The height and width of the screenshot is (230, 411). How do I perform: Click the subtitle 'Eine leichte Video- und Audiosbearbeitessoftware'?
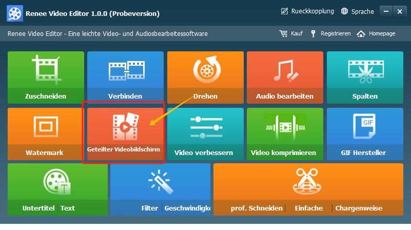coord(138,33)
